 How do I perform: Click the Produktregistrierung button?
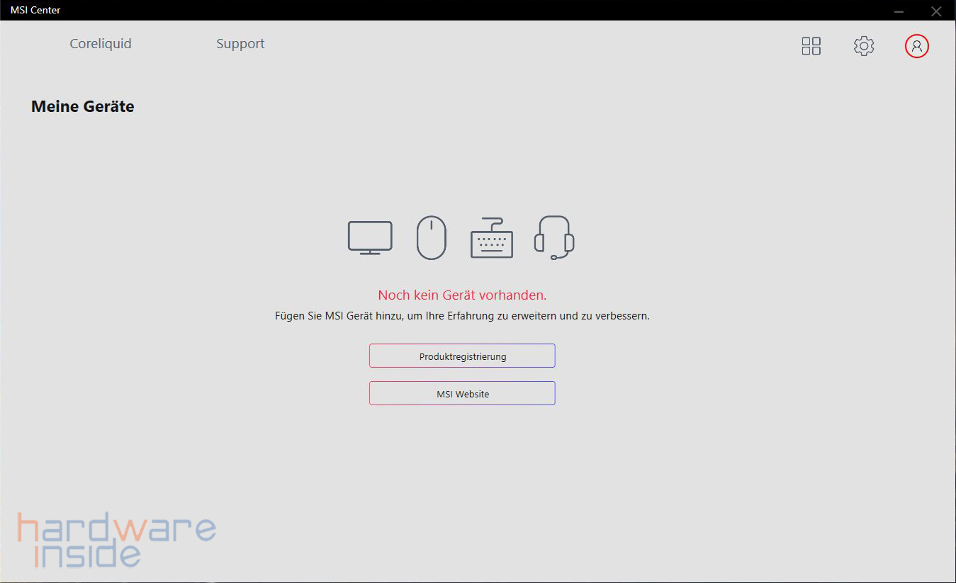pyautogui.click(x=462, y=356)
